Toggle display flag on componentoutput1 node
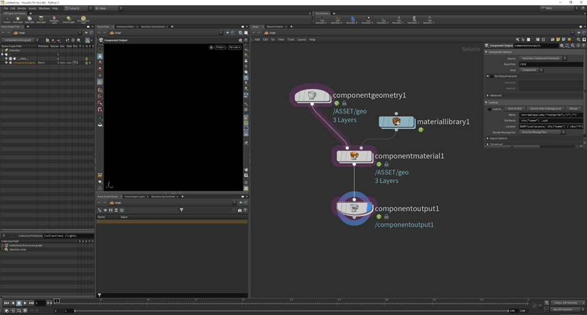Screen dimensions: 587x315 [369, 208]
